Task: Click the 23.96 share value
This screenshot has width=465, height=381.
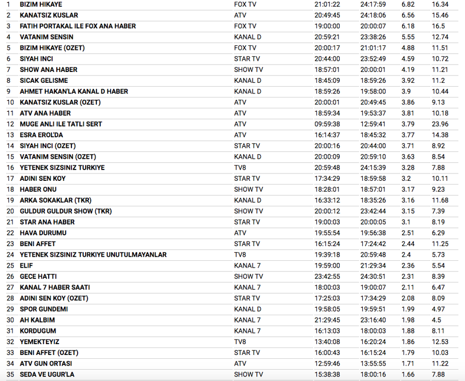Action: (440, 124)
